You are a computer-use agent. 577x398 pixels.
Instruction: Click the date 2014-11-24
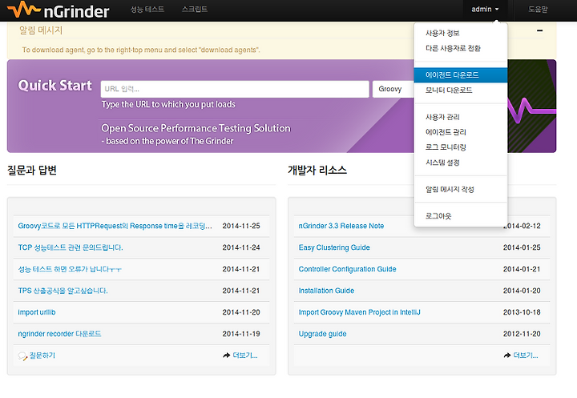(x=241, y=247)
